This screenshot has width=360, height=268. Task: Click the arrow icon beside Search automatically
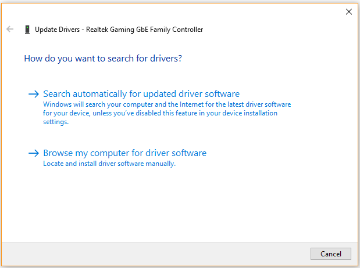click(x=34, y=94)
